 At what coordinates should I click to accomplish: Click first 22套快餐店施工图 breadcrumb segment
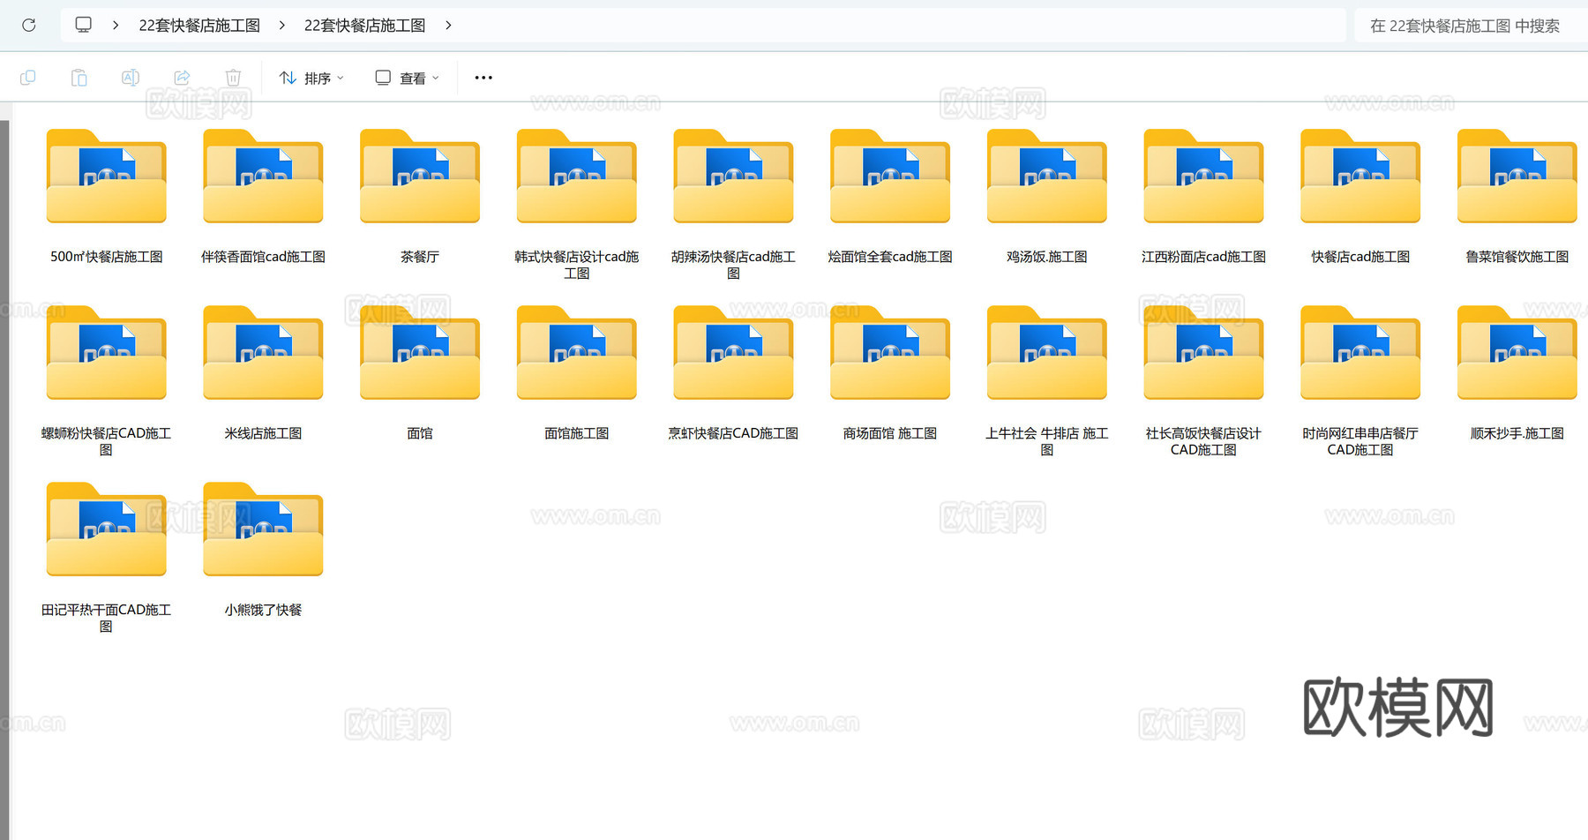point(199,26)
